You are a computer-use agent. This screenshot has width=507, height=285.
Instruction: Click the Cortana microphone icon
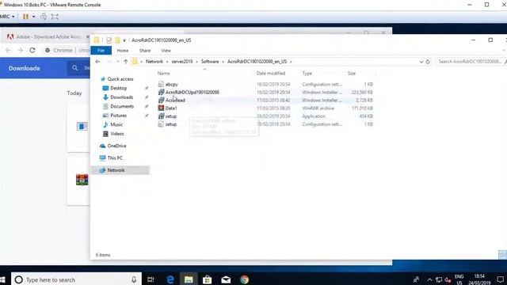134,279
